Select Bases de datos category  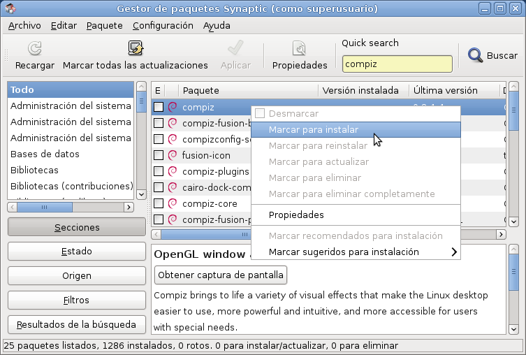pos(71,154)
